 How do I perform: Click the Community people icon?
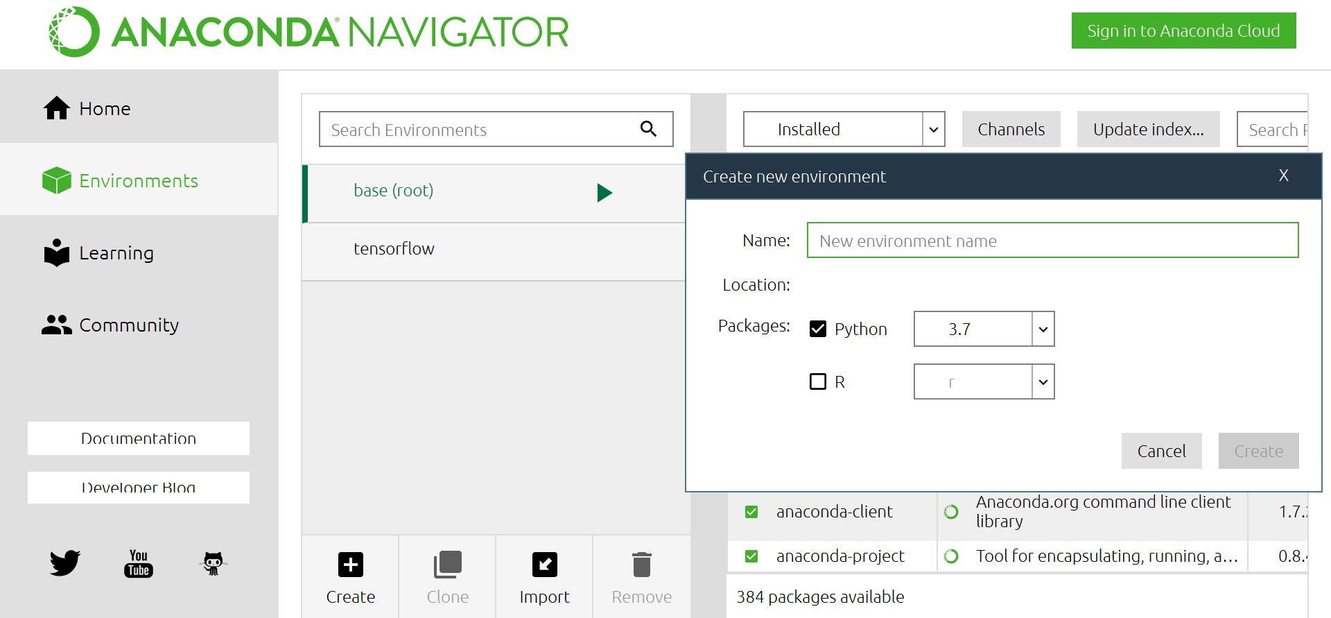[57, 325]
